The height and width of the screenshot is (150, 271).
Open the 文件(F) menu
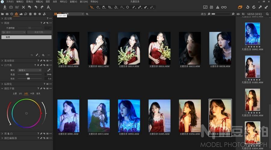coord(10,1)
